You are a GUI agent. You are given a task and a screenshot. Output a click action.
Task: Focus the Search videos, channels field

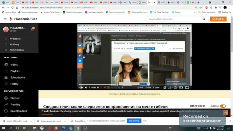(175, 19)
